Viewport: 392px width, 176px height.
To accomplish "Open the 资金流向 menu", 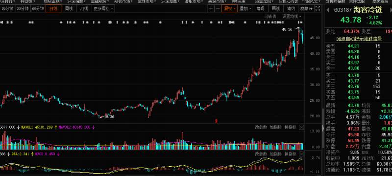I will tap(264, 1).
